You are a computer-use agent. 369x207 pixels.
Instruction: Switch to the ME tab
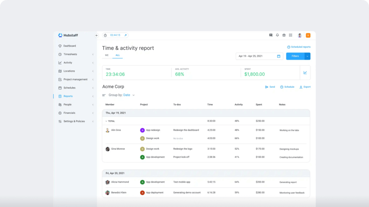[x=106, y=55]
